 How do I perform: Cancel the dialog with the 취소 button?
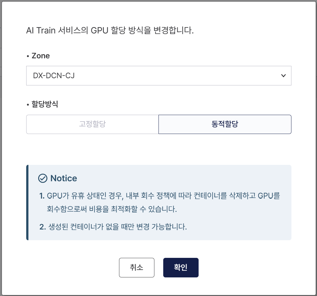point(137,267)
